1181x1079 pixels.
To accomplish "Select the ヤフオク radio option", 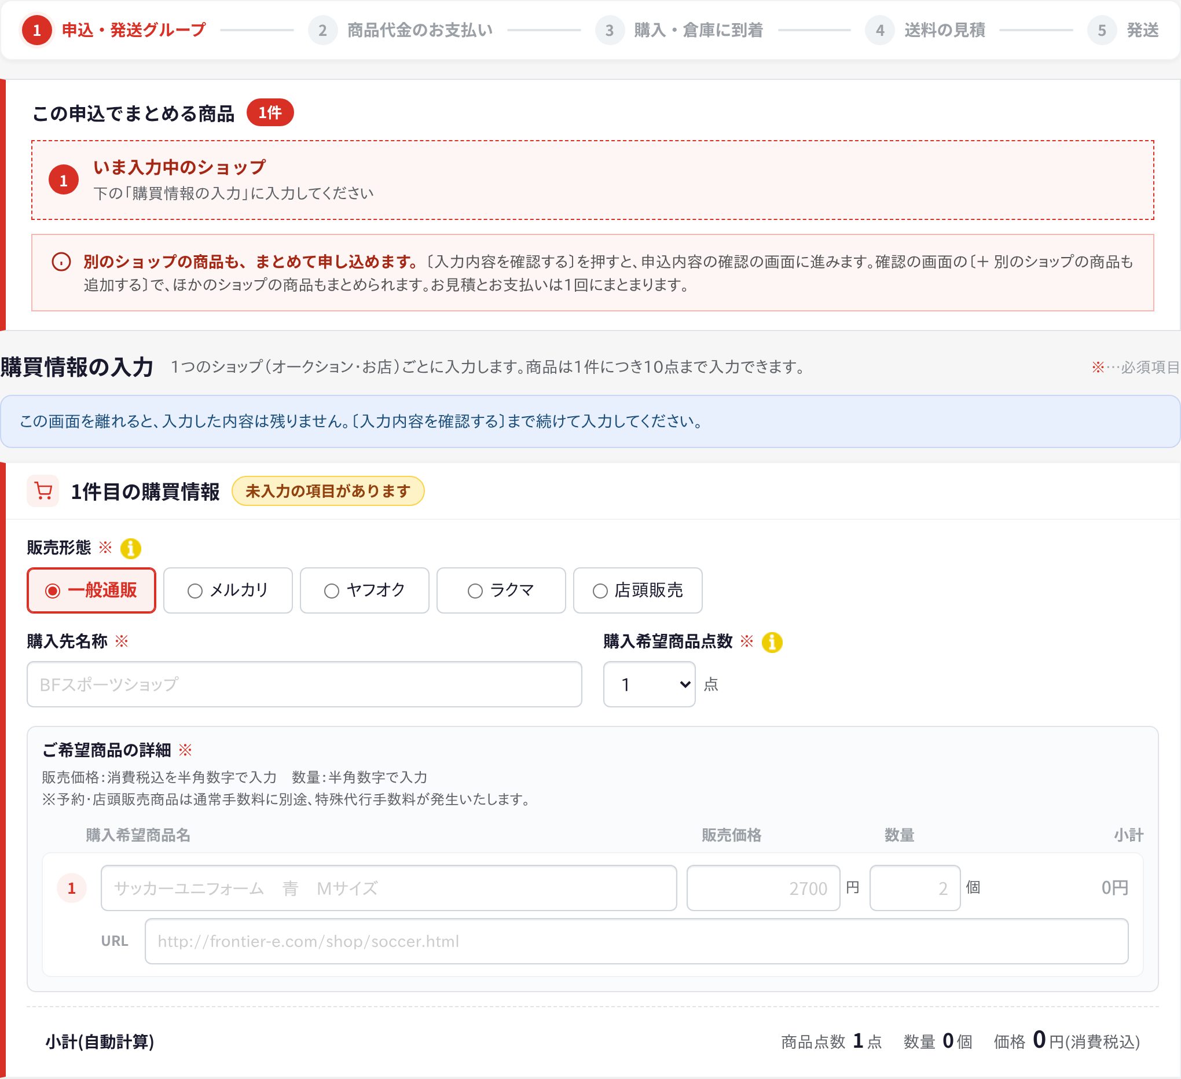I will point(364,590).
